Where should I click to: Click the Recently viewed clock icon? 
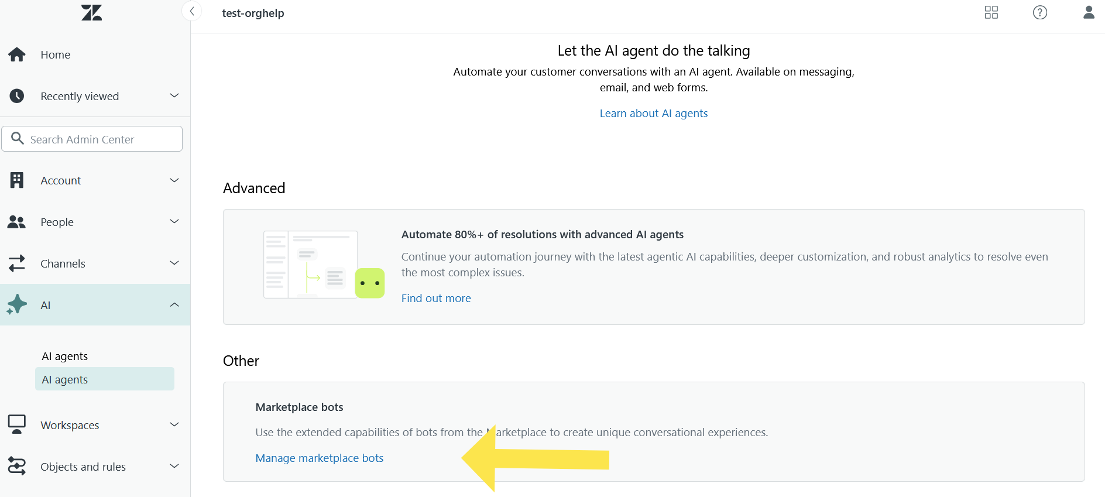point(17,96)
